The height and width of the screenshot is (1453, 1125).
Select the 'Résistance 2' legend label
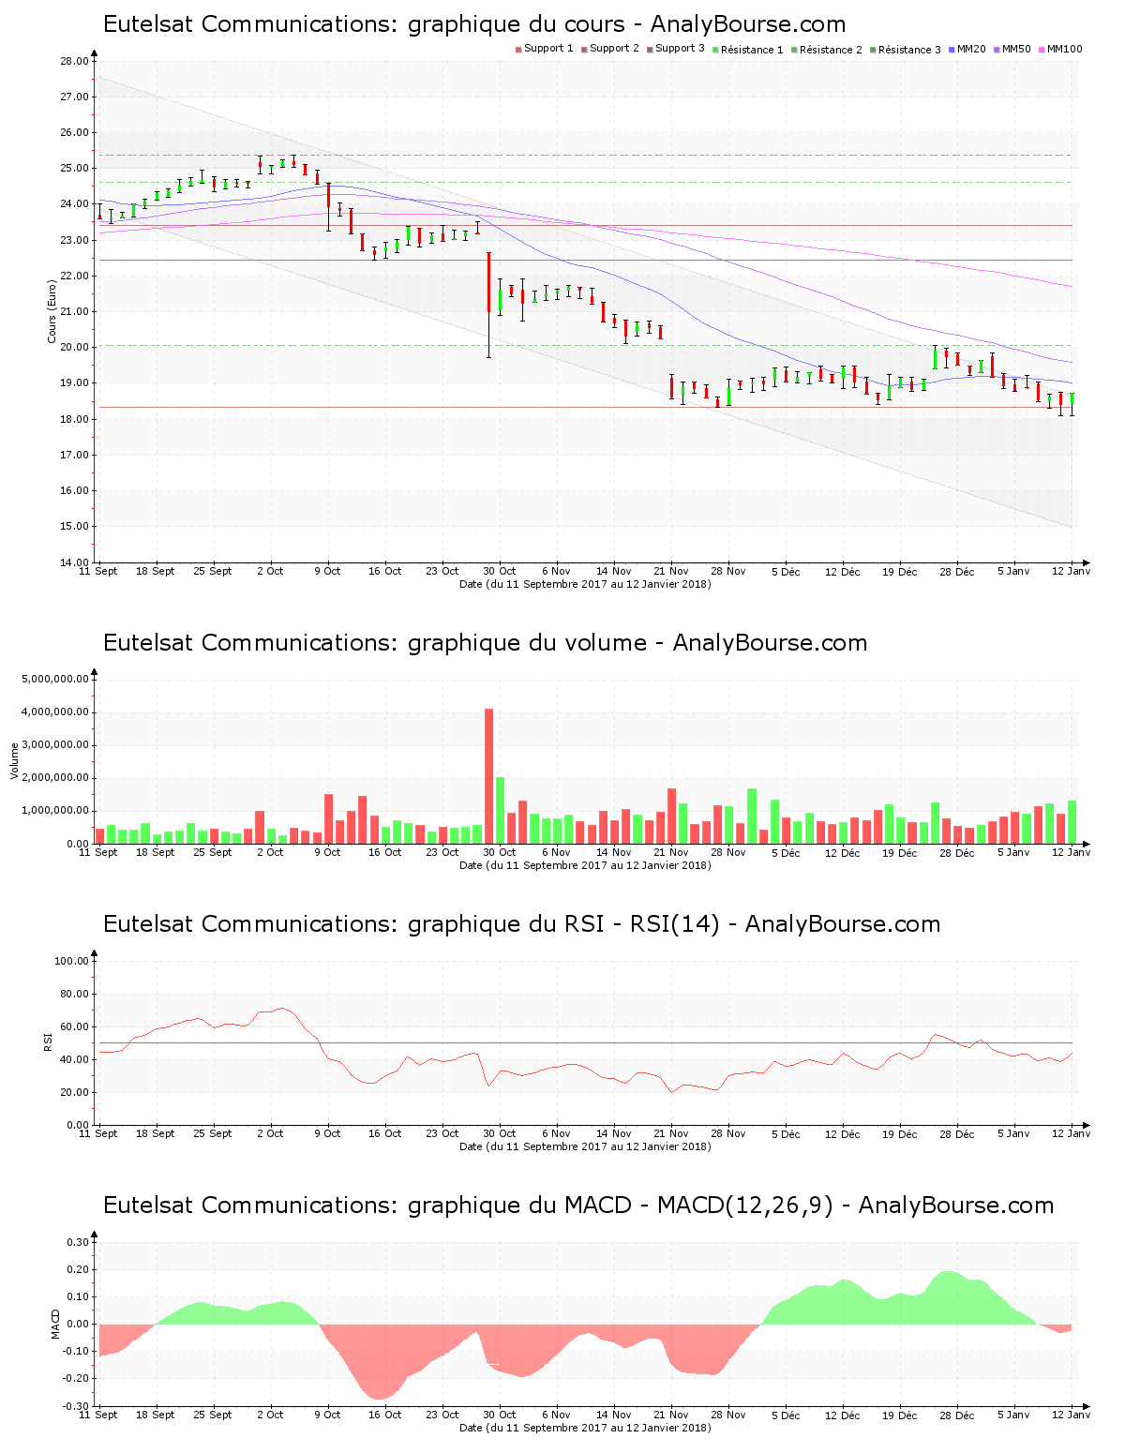pyautogui.click(x=831, y=50)
